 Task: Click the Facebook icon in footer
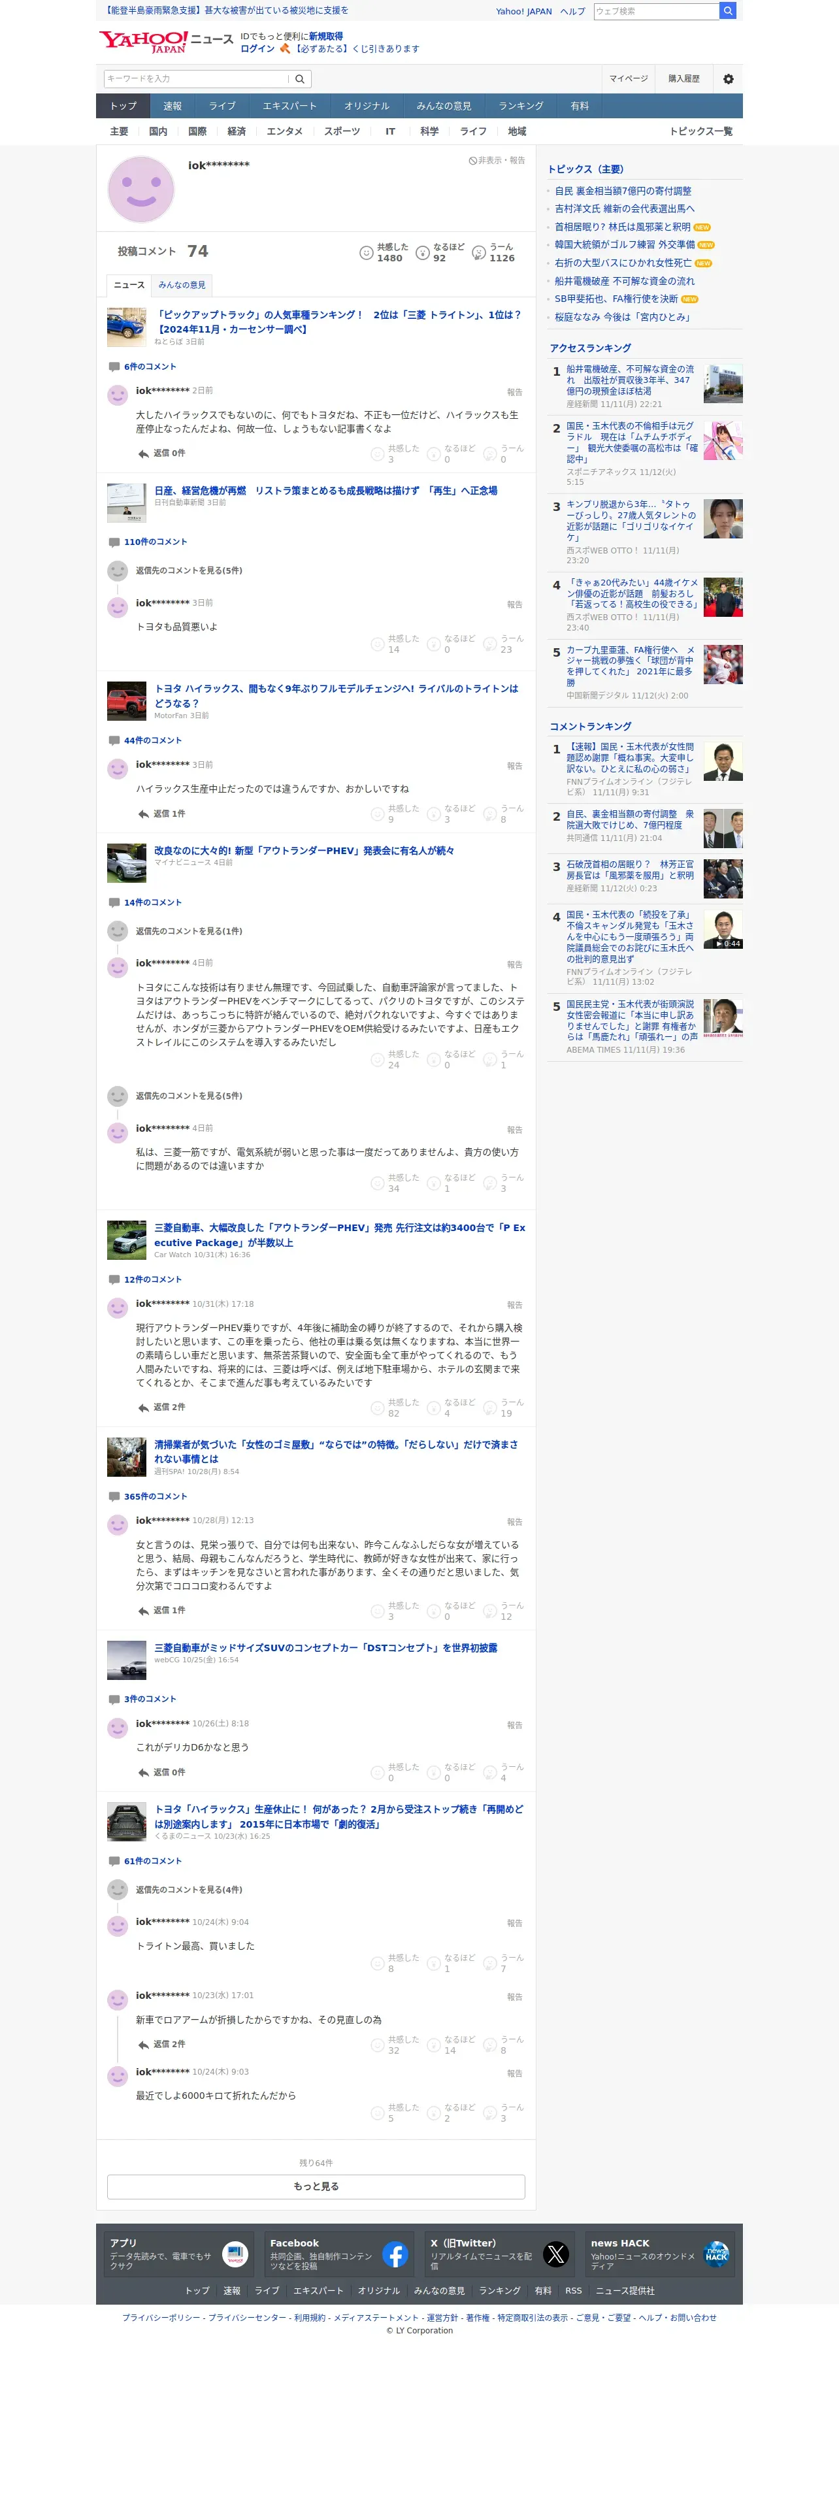coord(395,2254)
